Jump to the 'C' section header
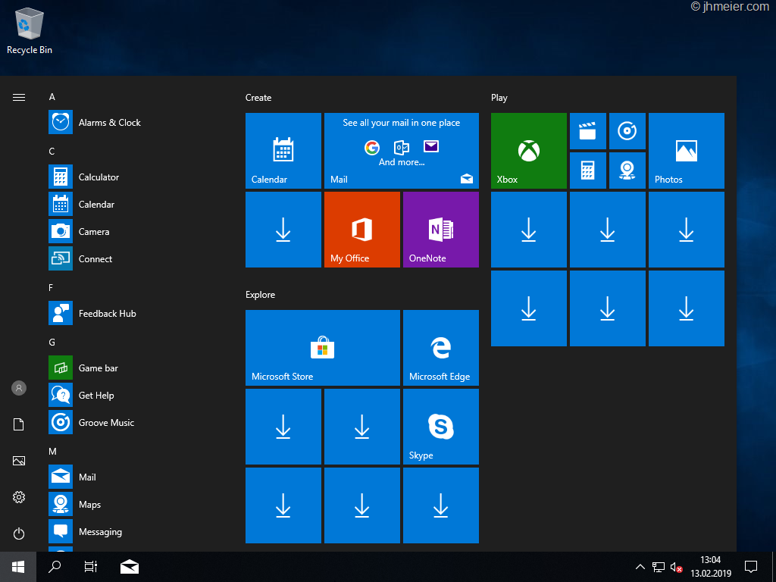 pyautogui.click(x=52, y=151)
